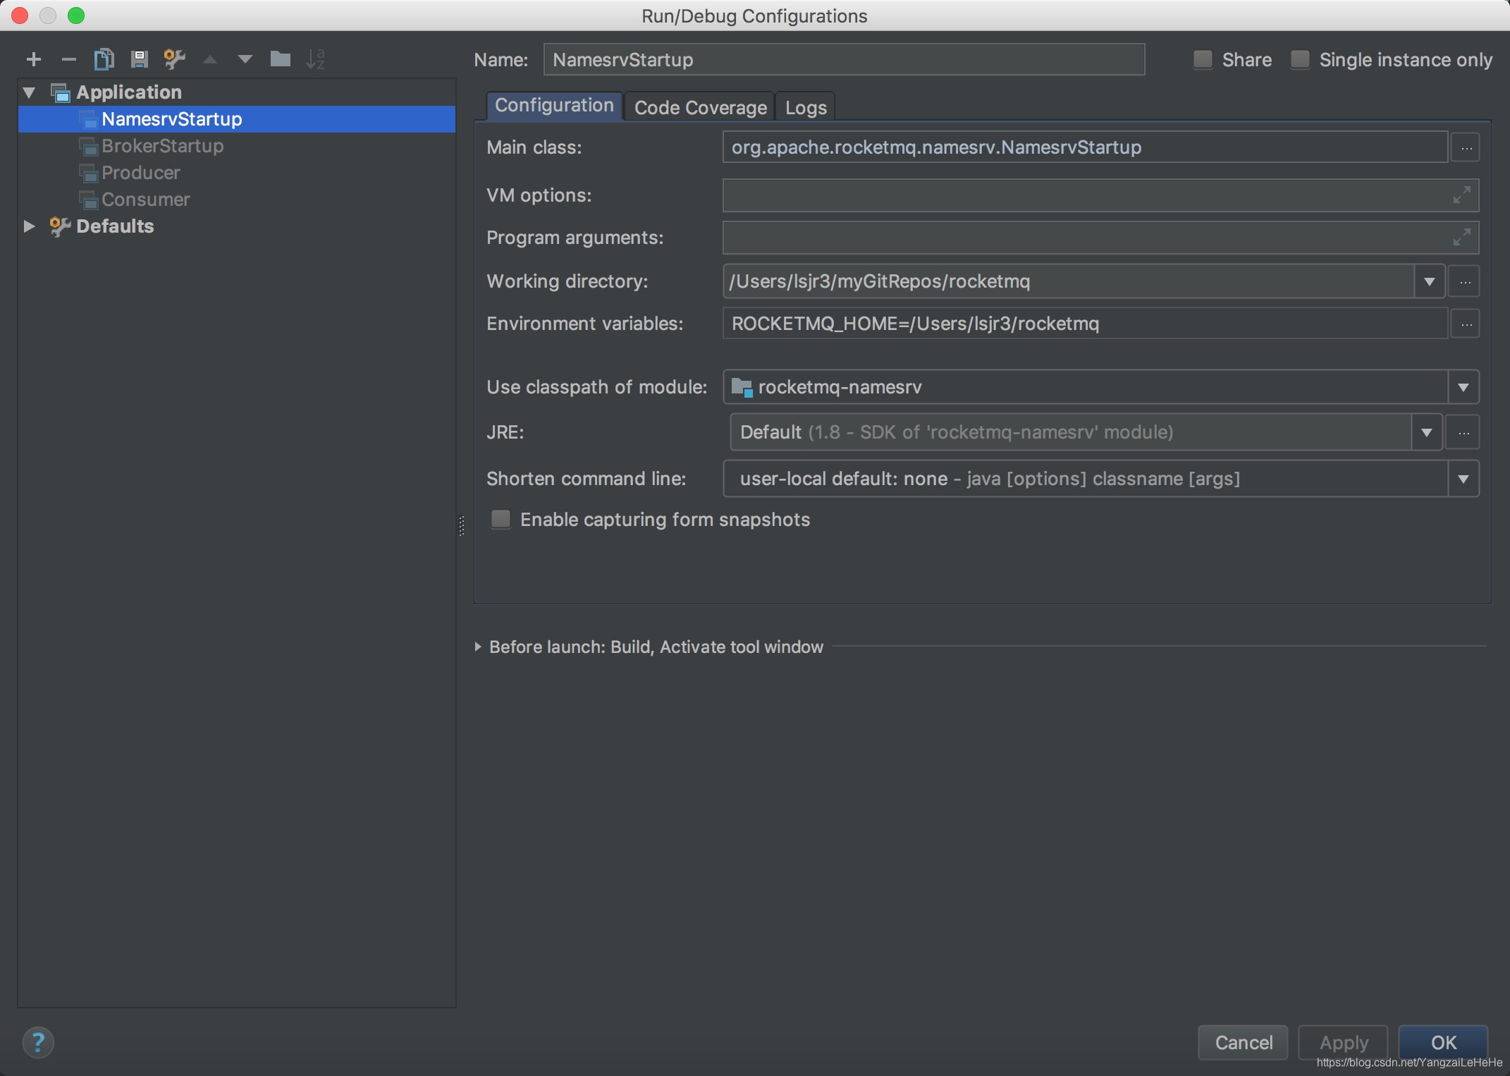
Task: Move the configuration down with the down arrow
Action: [245, 59]
